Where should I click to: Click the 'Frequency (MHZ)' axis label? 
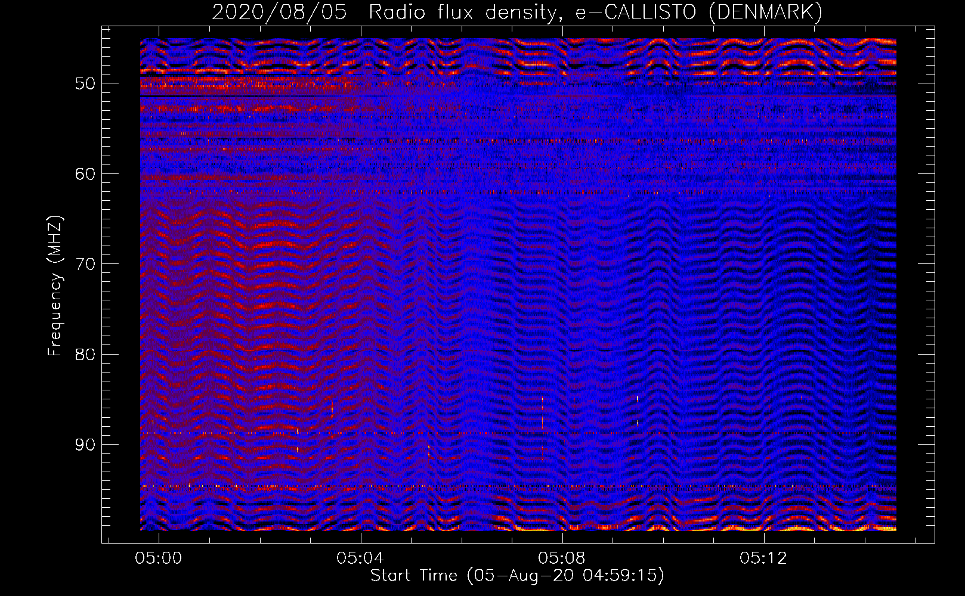pyautogui.click(x=55, y=286)
